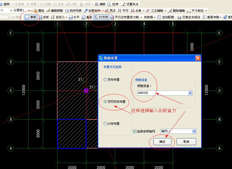Expand the 三点辅轴 dropdown arrow
Screen dimensions: 232x169
(x=165, y=11)
